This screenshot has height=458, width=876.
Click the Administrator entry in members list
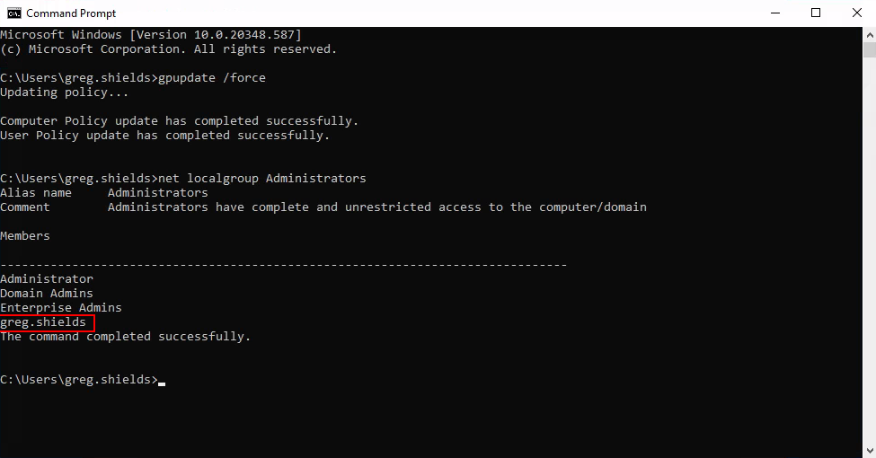point(47,279)
